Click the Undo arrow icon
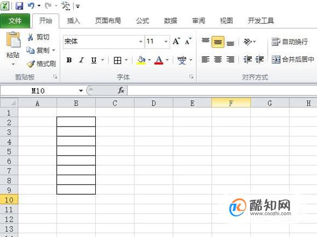This screenshot has height=237, width=317. (31, 5)
